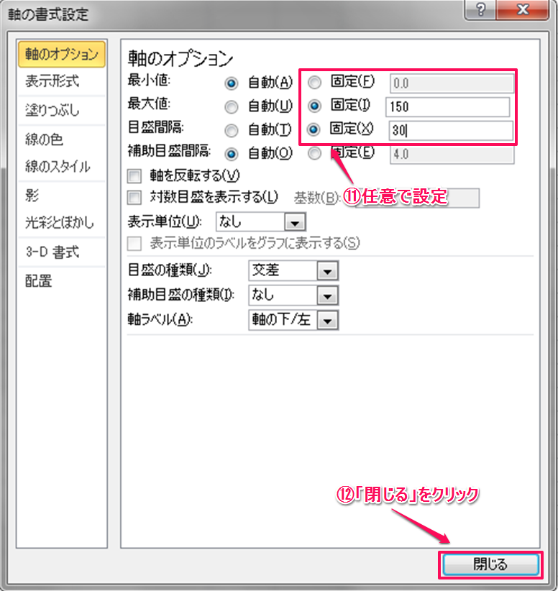Set major unit interval to automatic
558x591 pixels.
click(232, 130)
